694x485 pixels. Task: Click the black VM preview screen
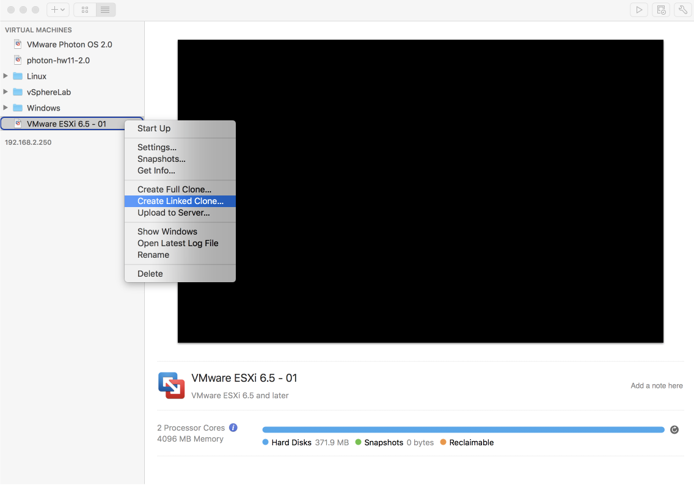pyautogui.click(x=420, y=191)
